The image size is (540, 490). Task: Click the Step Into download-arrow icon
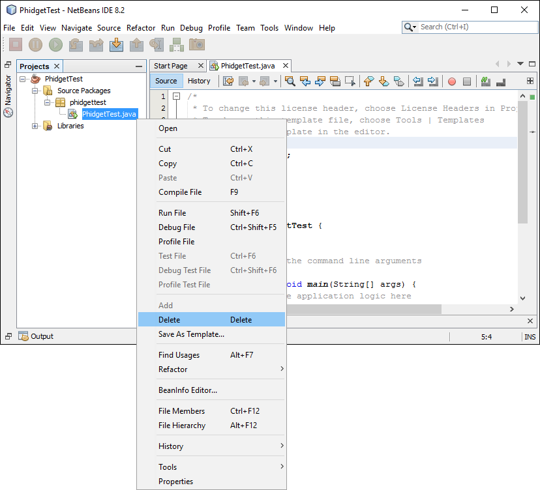coord(116,44)
